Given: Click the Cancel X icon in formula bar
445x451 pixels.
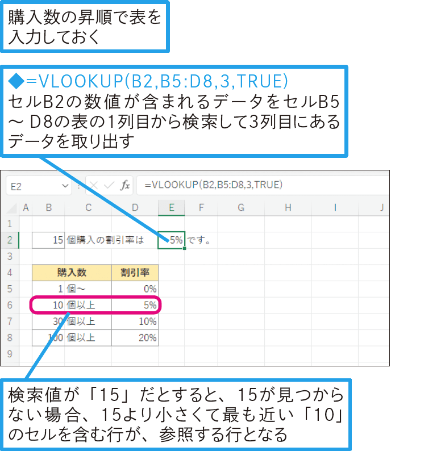Looking at the screenshot, I should coord(94,185).
